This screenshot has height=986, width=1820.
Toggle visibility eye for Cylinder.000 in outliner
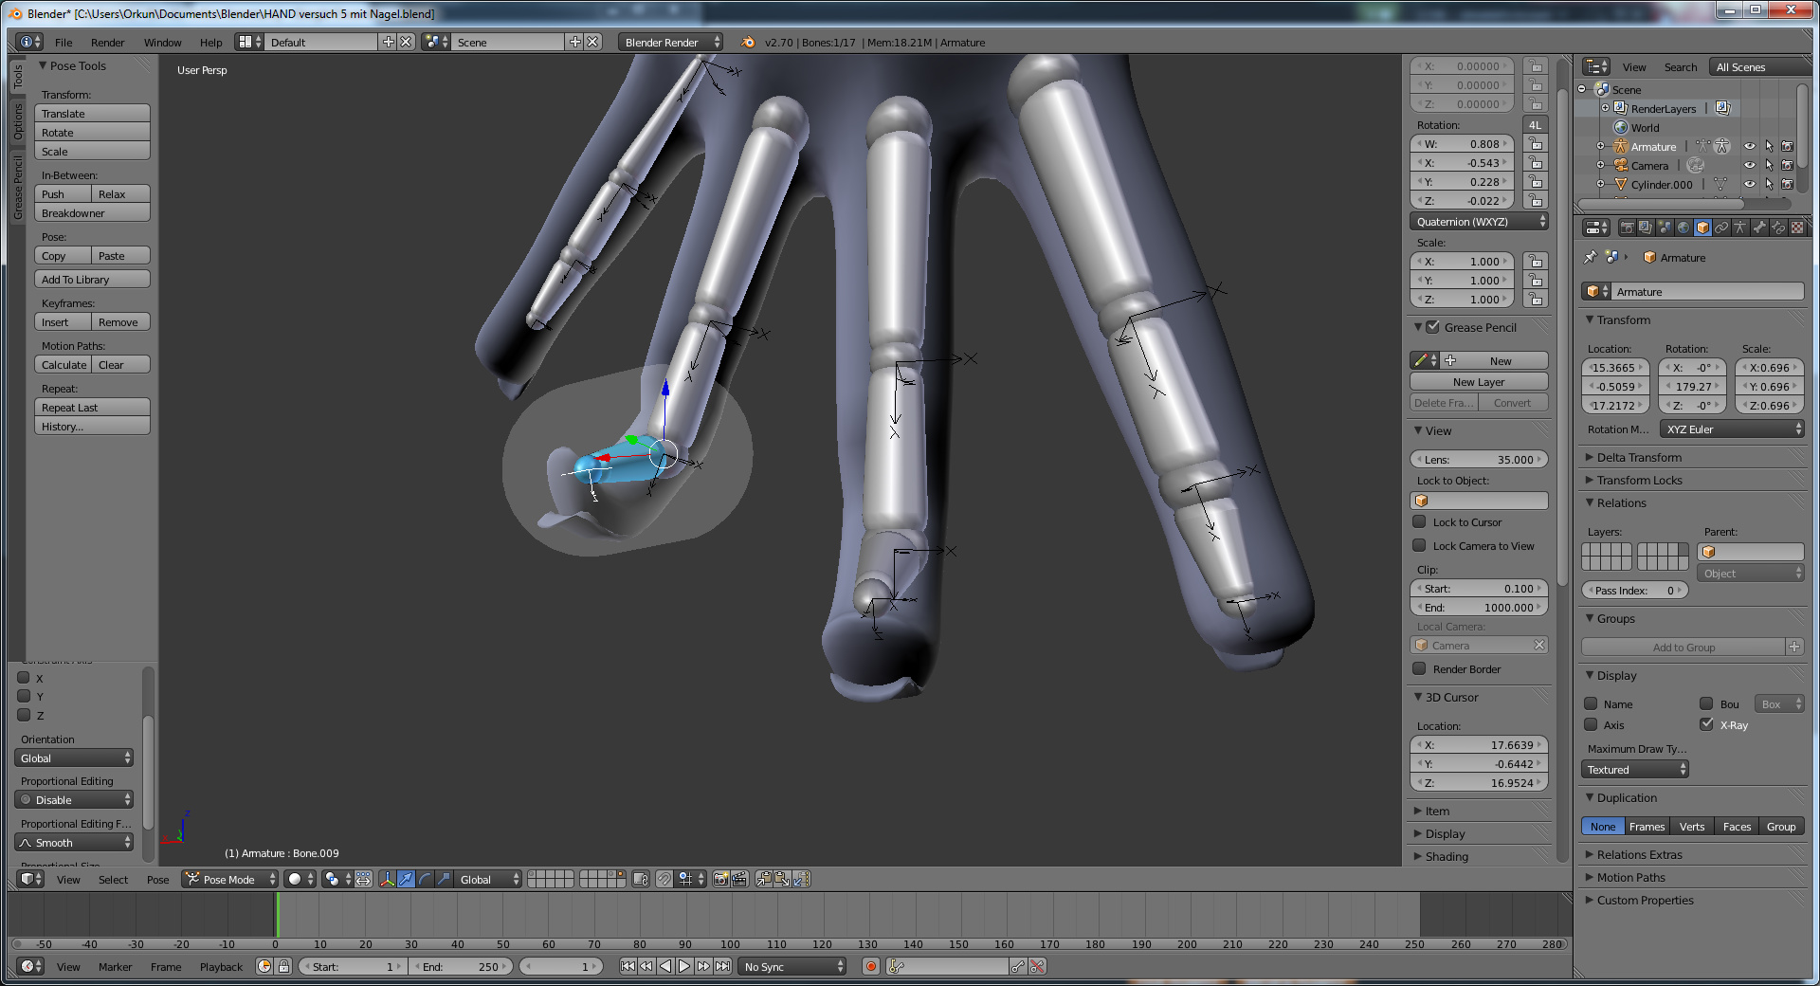point(1750,184)
